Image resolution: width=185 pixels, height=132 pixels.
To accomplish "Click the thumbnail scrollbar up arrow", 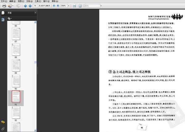I will 35,22.
